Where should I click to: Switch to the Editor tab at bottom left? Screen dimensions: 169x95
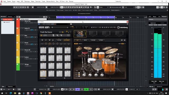pyautogui.click(x=10, y=86)
